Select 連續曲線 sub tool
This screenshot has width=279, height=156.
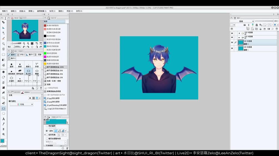pyautogui.click(x=12, y=72)
